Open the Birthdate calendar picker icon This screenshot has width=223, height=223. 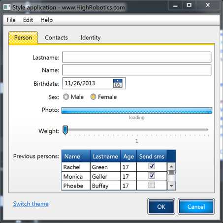pos(118,83)
